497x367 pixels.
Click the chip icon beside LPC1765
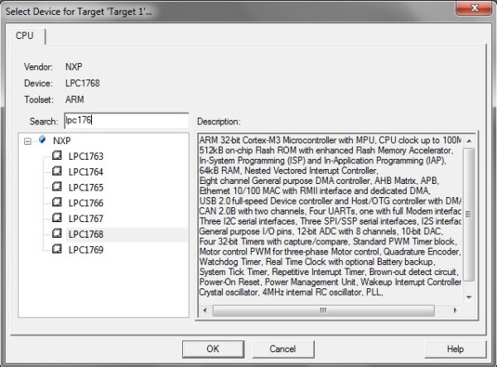coord(57,187)
